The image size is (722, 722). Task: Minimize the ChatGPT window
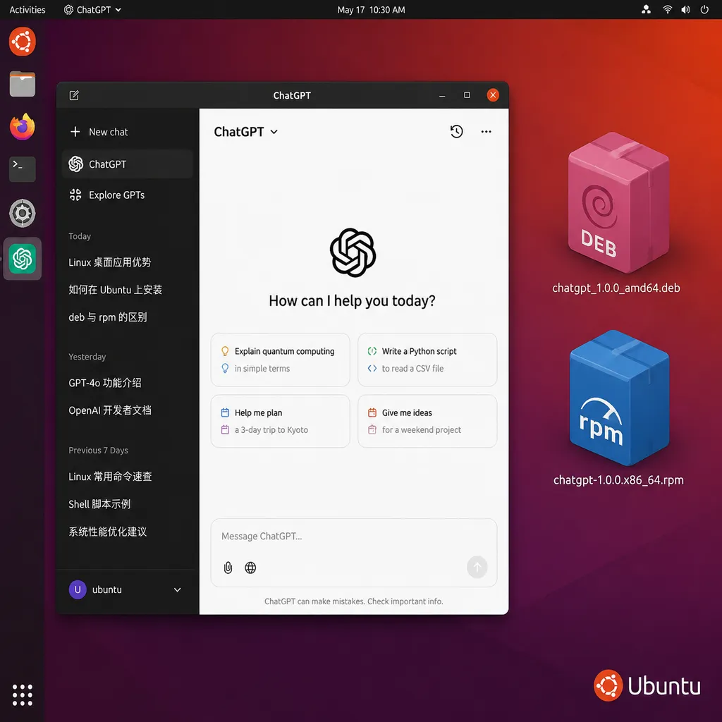tap(442, 95)
